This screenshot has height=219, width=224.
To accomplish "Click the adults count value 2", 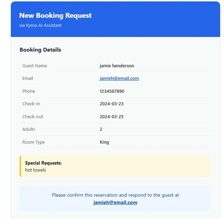I will (x=101, y=129).
